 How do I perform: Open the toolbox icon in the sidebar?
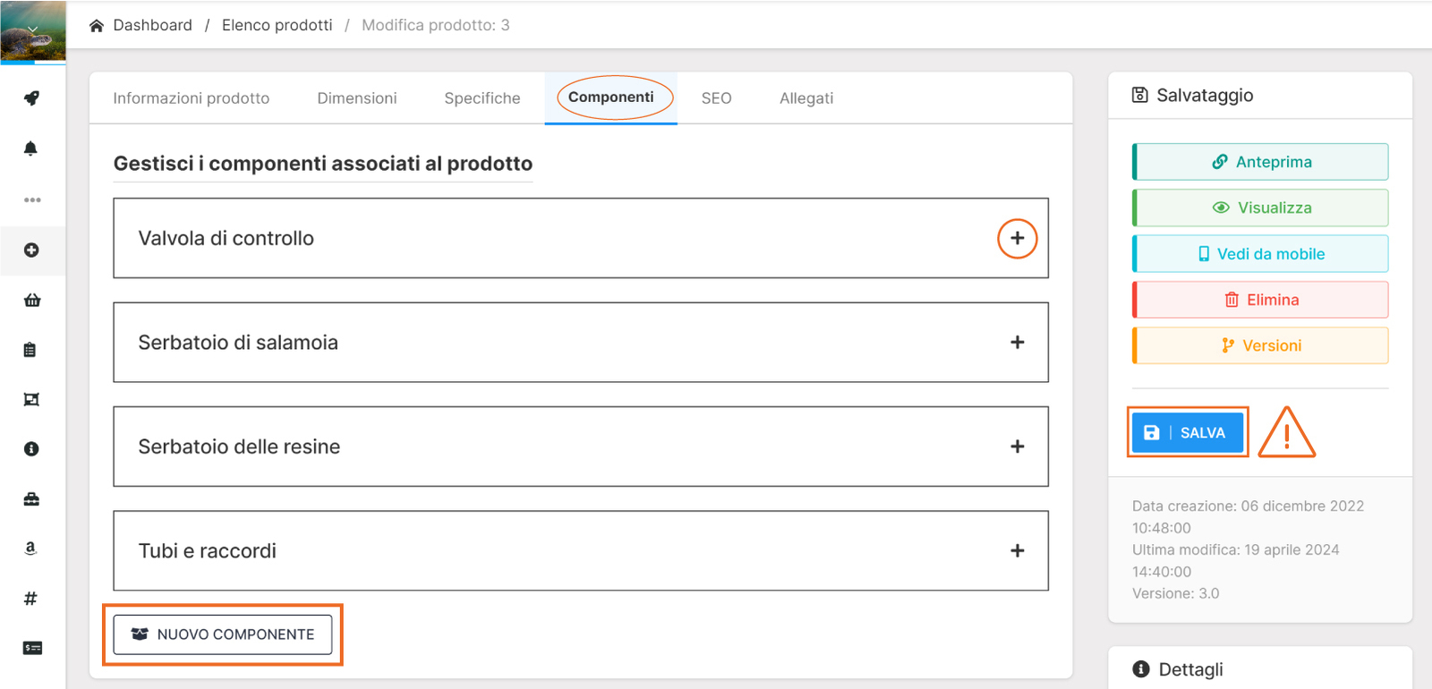(x=31, y=499)
